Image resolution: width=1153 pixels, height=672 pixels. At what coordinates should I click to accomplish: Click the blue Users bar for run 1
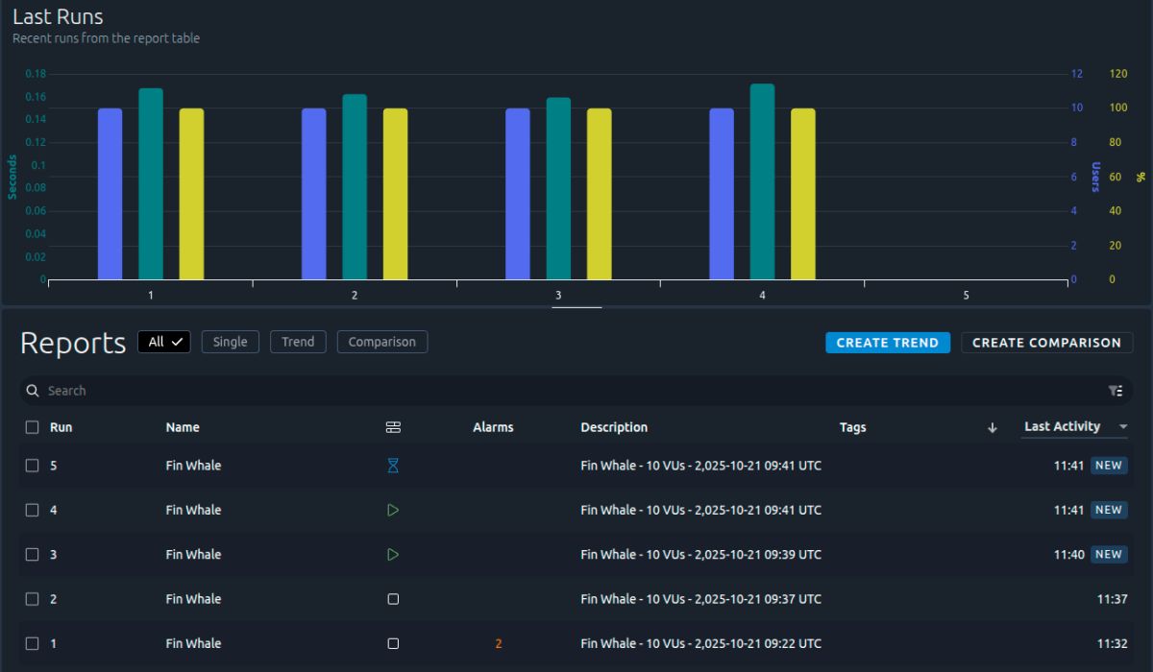coord(110,194)
